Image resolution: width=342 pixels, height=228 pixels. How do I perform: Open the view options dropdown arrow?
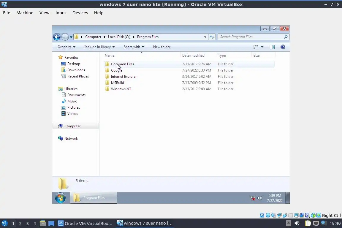[x=262, y=47]
